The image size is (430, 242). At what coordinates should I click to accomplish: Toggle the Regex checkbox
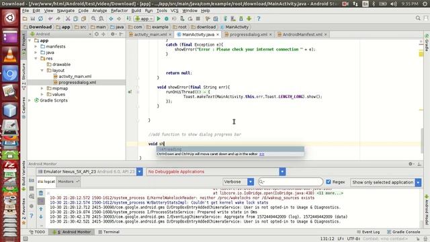[329, 182]
